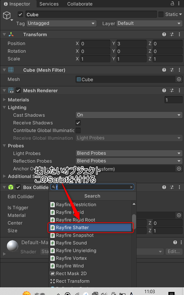Switch to the Services tab
Screen dimensions: 184x295
49,4
